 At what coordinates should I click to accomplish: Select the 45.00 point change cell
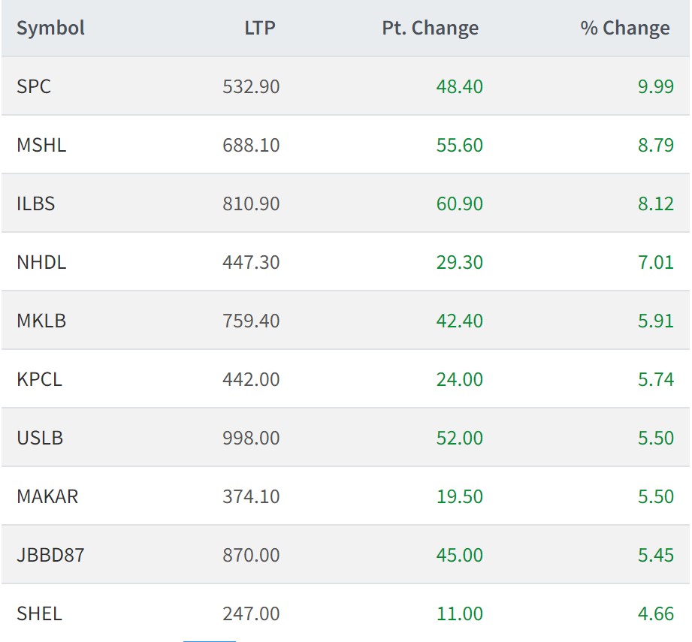point(460,555)
